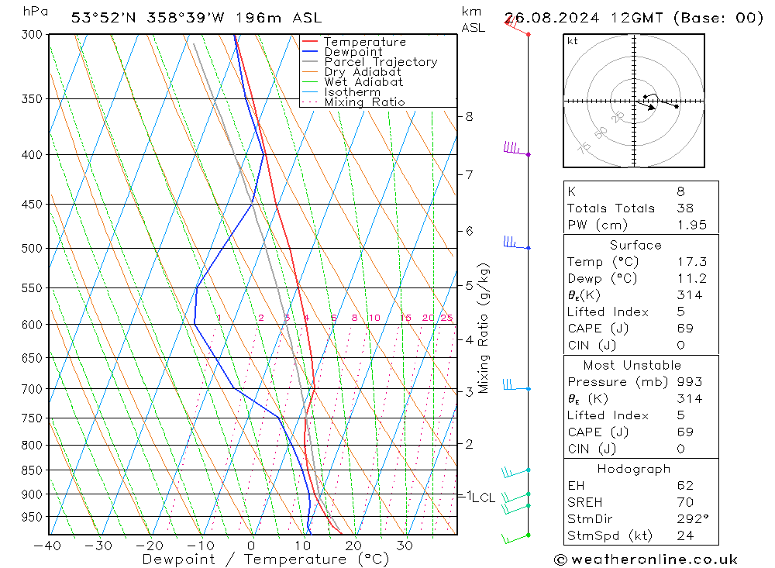Click the hPa axis unit label
This screenshot has height=568, width=775.
[x=36, y=12]
